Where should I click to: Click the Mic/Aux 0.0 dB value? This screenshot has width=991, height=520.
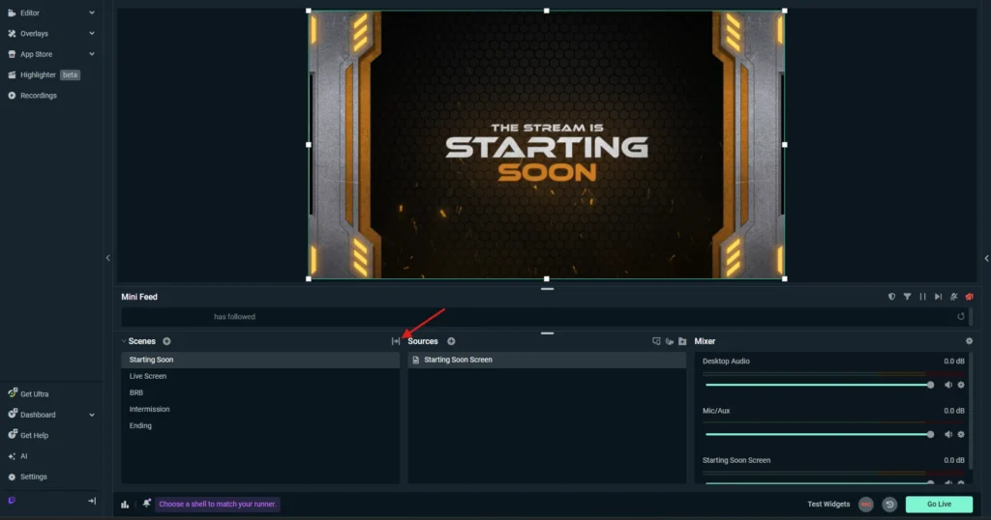[953, 411]
